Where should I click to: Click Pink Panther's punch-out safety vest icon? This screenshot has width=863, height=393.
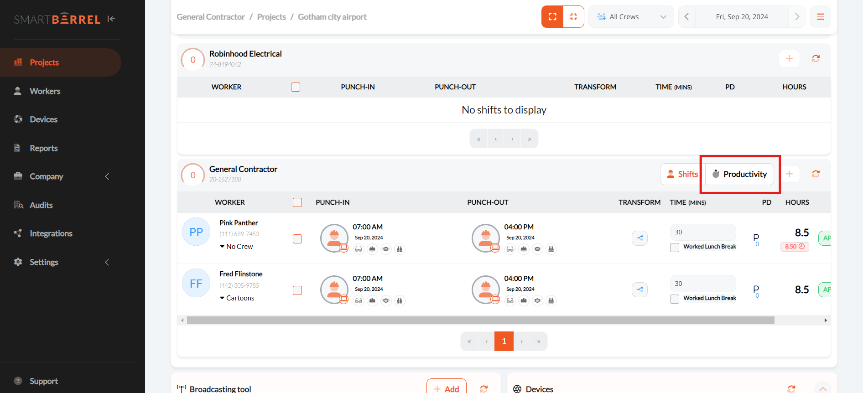coord(551,249)
